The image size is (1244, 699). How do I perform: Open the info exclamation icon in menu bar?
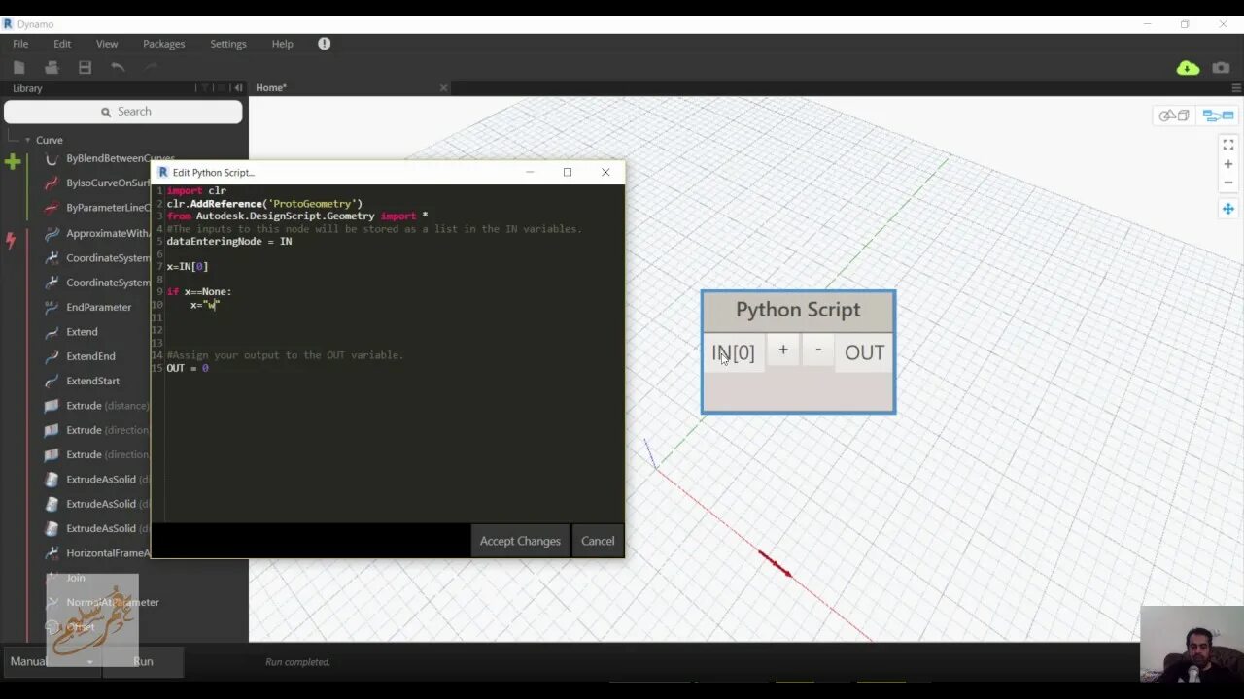pyautogui.click(x=324, y=44)
